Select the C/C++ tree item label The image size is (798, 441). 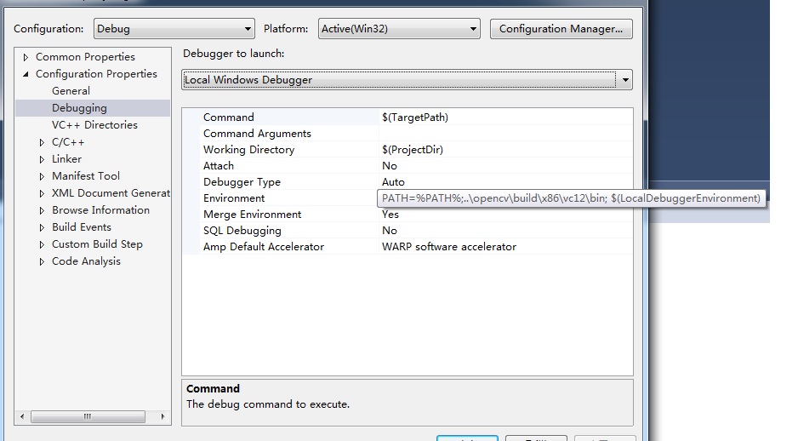click(68, 142)
